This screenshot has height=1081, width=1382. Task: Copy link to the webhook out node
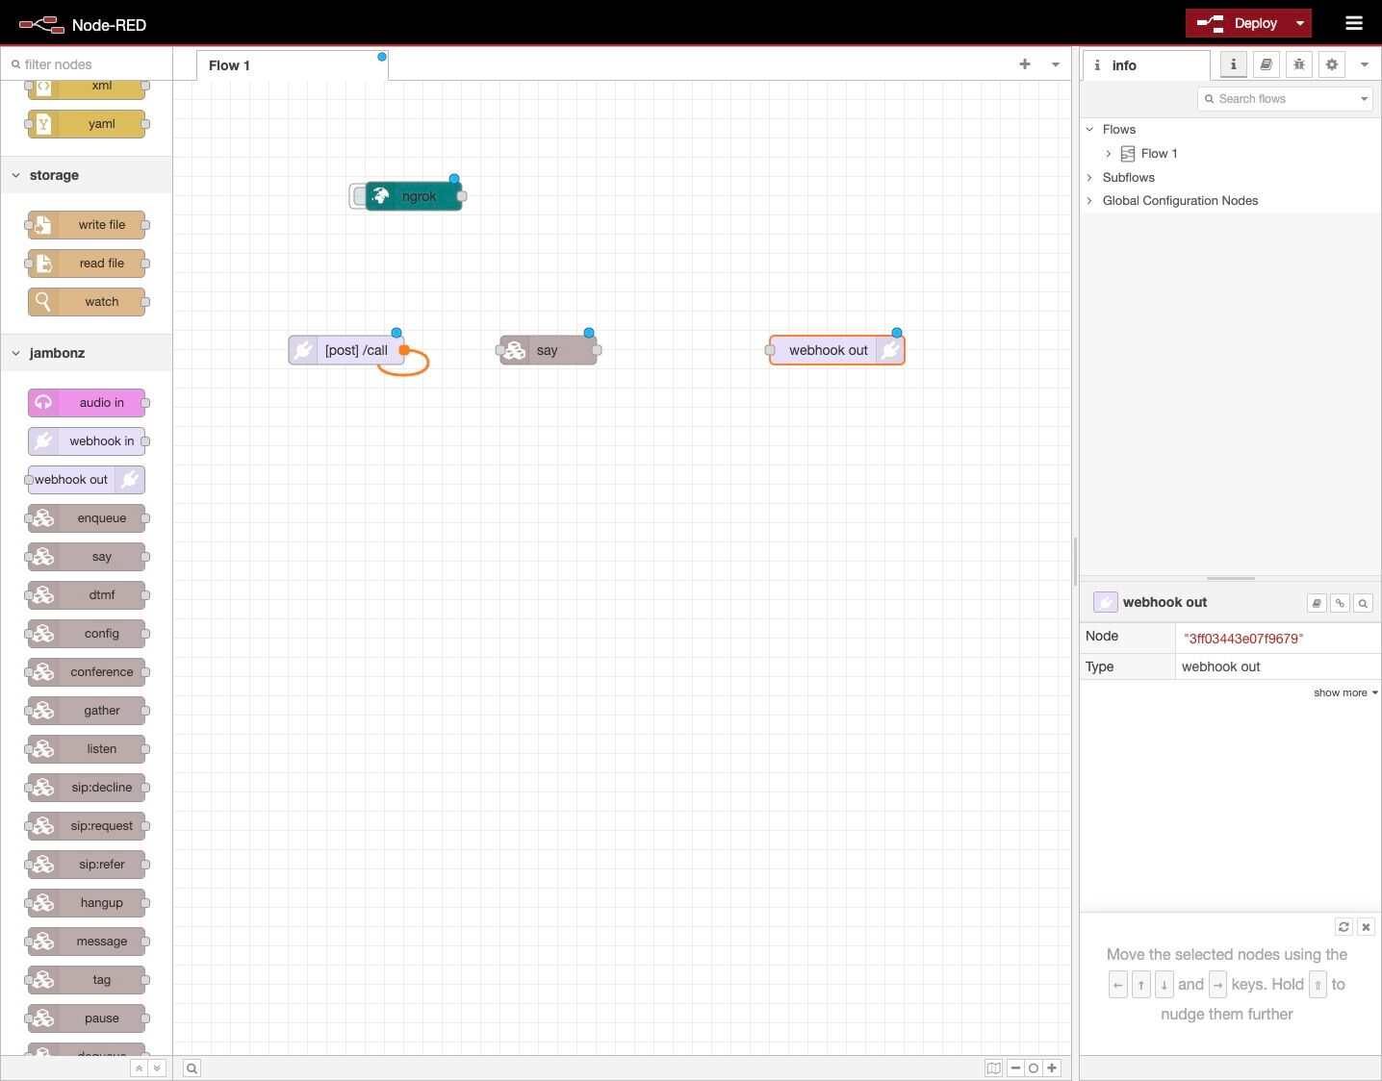pyautogui.click(x=1340, y=603)
